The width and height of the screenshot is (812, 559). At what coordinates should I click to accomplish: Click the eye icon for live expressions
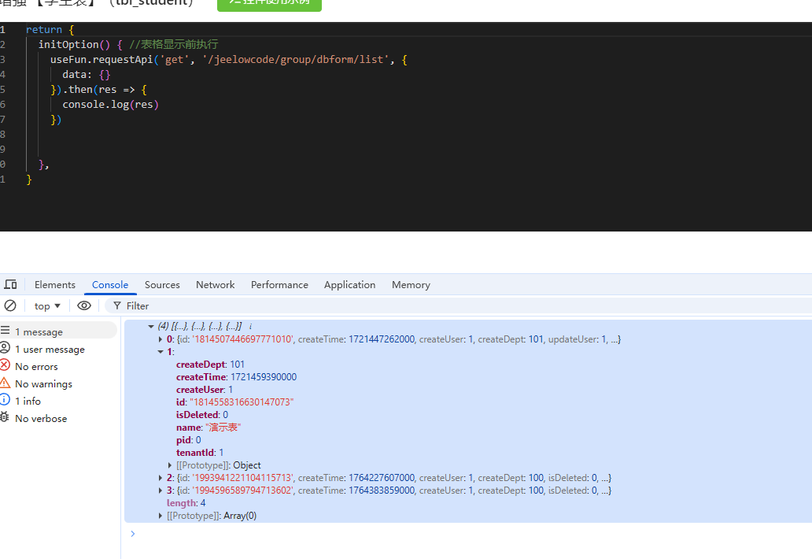pos(84,305)
